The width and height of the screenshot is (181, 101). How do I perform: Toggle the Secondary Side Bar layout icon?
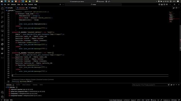164,4
